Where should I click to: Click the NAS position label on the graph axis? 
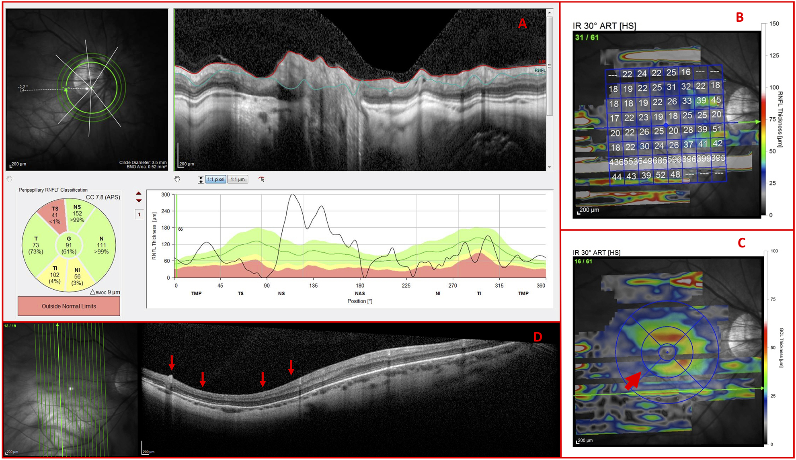coord(360,294)
